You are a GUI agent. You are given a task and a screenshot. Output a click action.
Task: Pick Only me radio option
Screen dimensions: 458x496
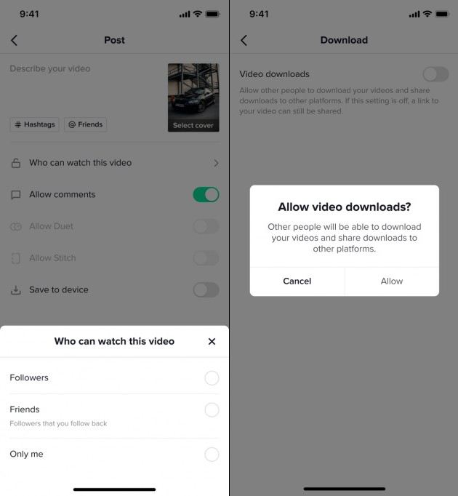(x=212, y=455)
